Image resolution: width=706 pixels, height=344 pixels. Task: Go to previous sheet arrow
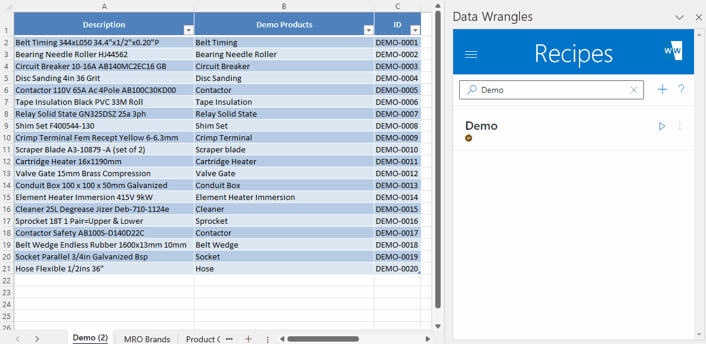pos(17,339)
